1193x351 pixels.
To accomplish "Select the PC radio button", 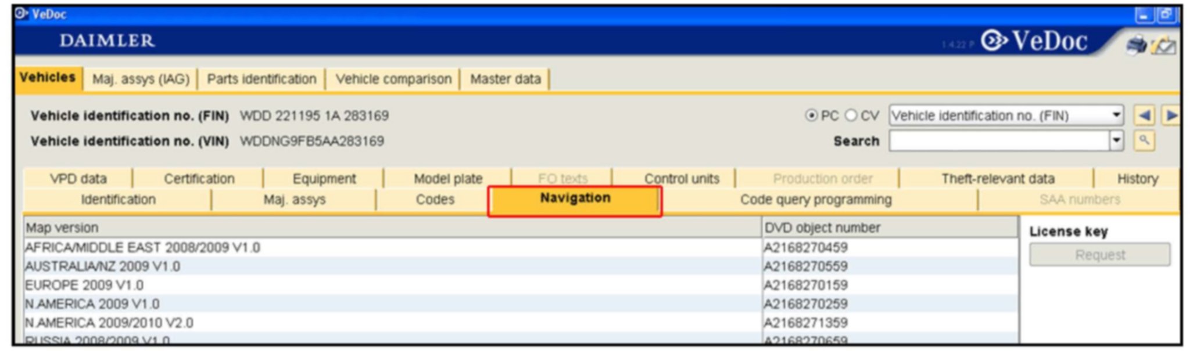I will click(811, 115).
